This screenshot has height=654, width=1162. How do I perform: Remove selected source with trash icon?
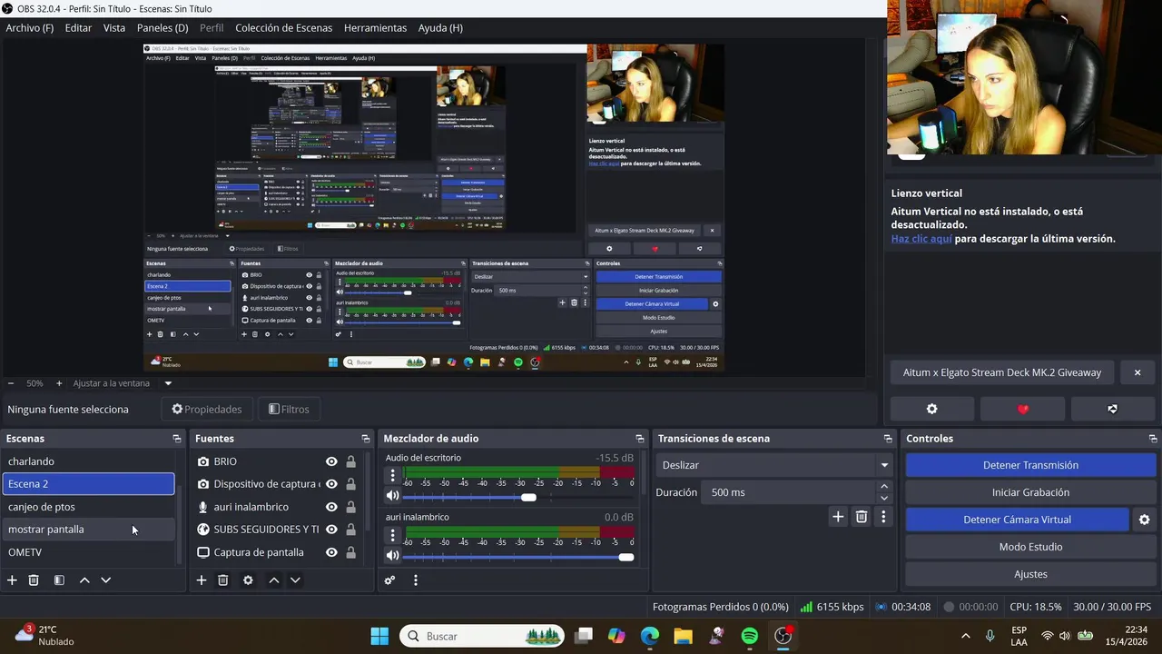pyautogui.click(x=222, y=580)
